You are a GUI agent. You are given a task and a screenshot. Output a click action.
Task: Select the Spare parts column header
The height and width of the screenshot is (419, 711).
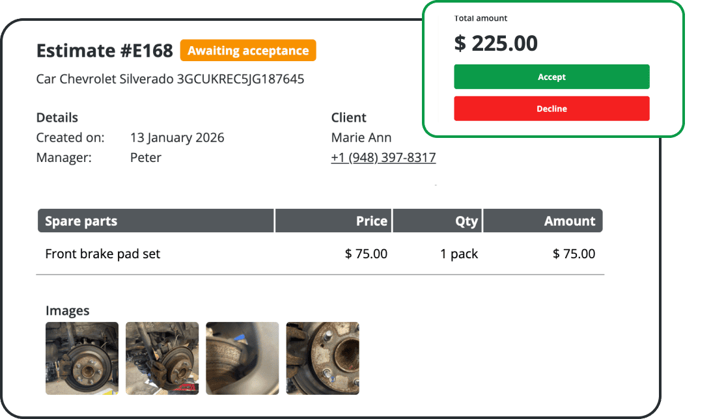(80, 221)
